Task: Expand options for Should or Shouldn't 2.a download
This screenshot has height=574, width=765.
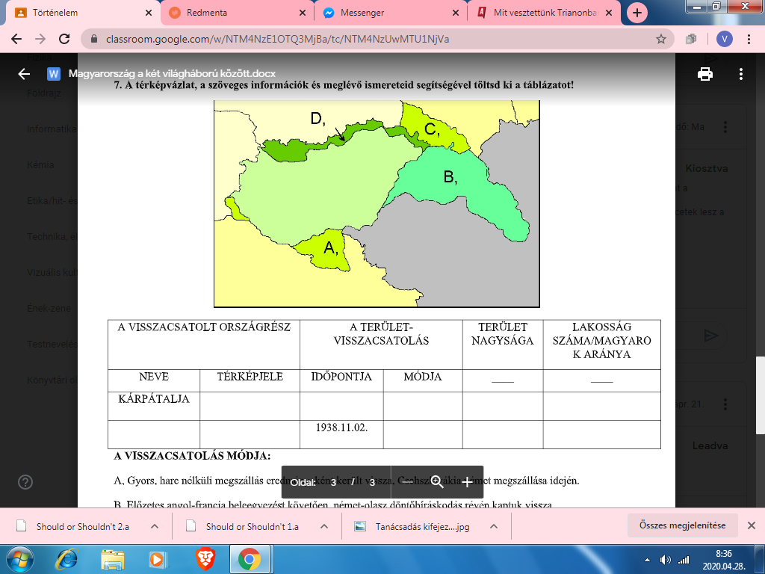Action: 155,526
